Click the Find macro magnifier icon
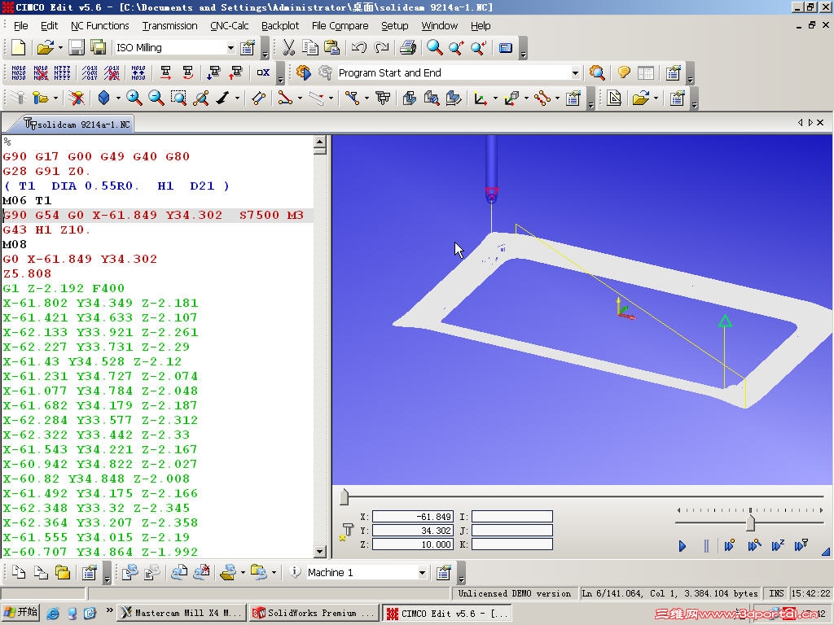 pos(598,73)
